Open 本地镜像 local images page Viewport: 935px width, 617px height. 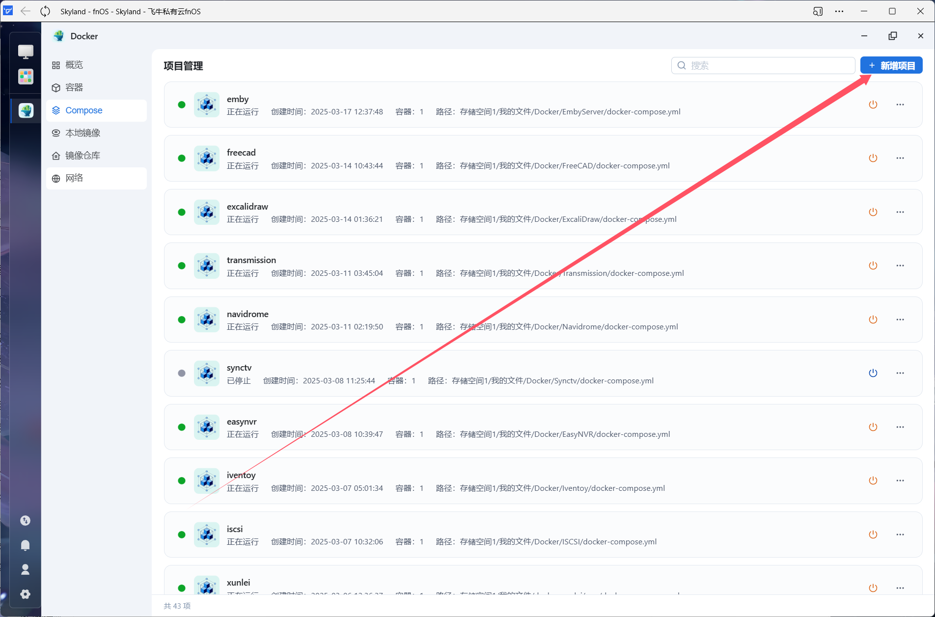click(82, 133)
